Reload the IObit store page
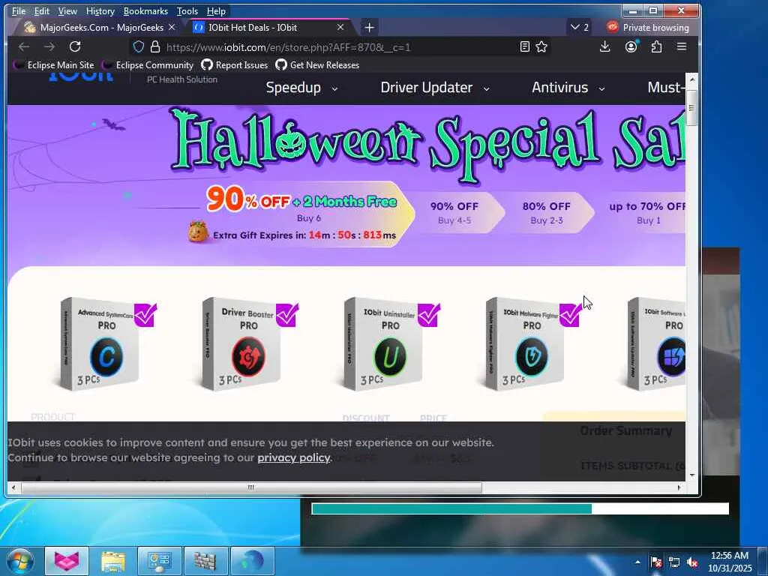This screenshot has height=576, width=768. 75,46
